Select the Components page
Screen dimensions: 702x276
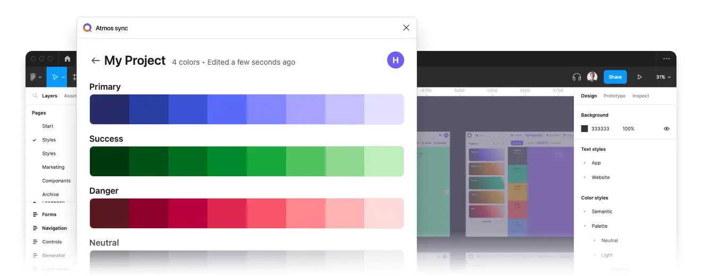point(56,181)
